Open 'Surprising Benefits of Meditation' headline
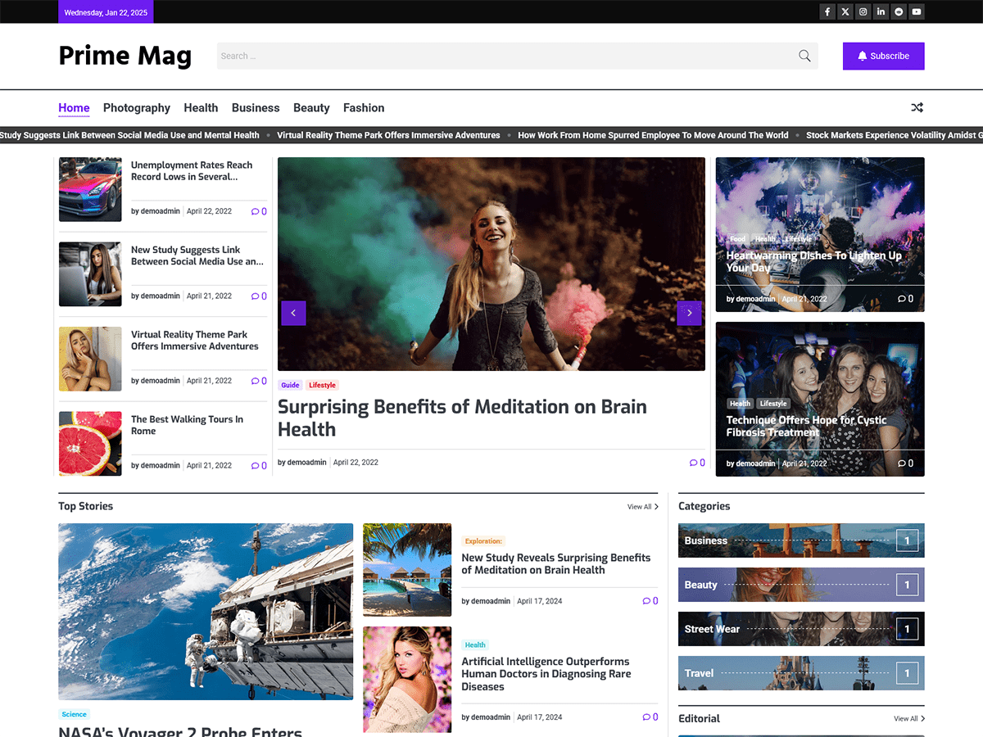The height and width of the screenshot is (737, 983). (x=462, y=418)
